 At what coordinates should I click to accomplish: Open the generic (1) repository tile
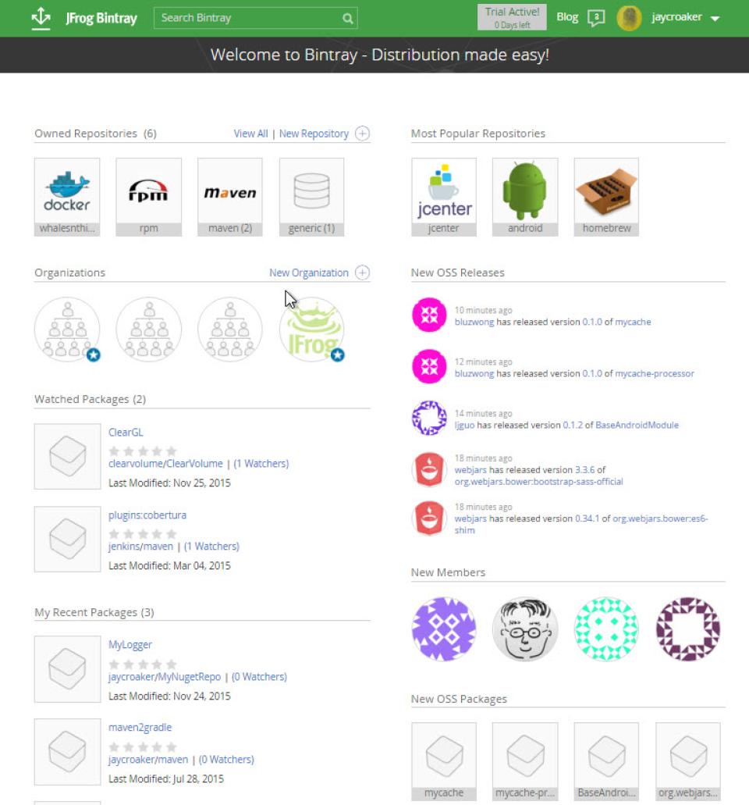311,197
